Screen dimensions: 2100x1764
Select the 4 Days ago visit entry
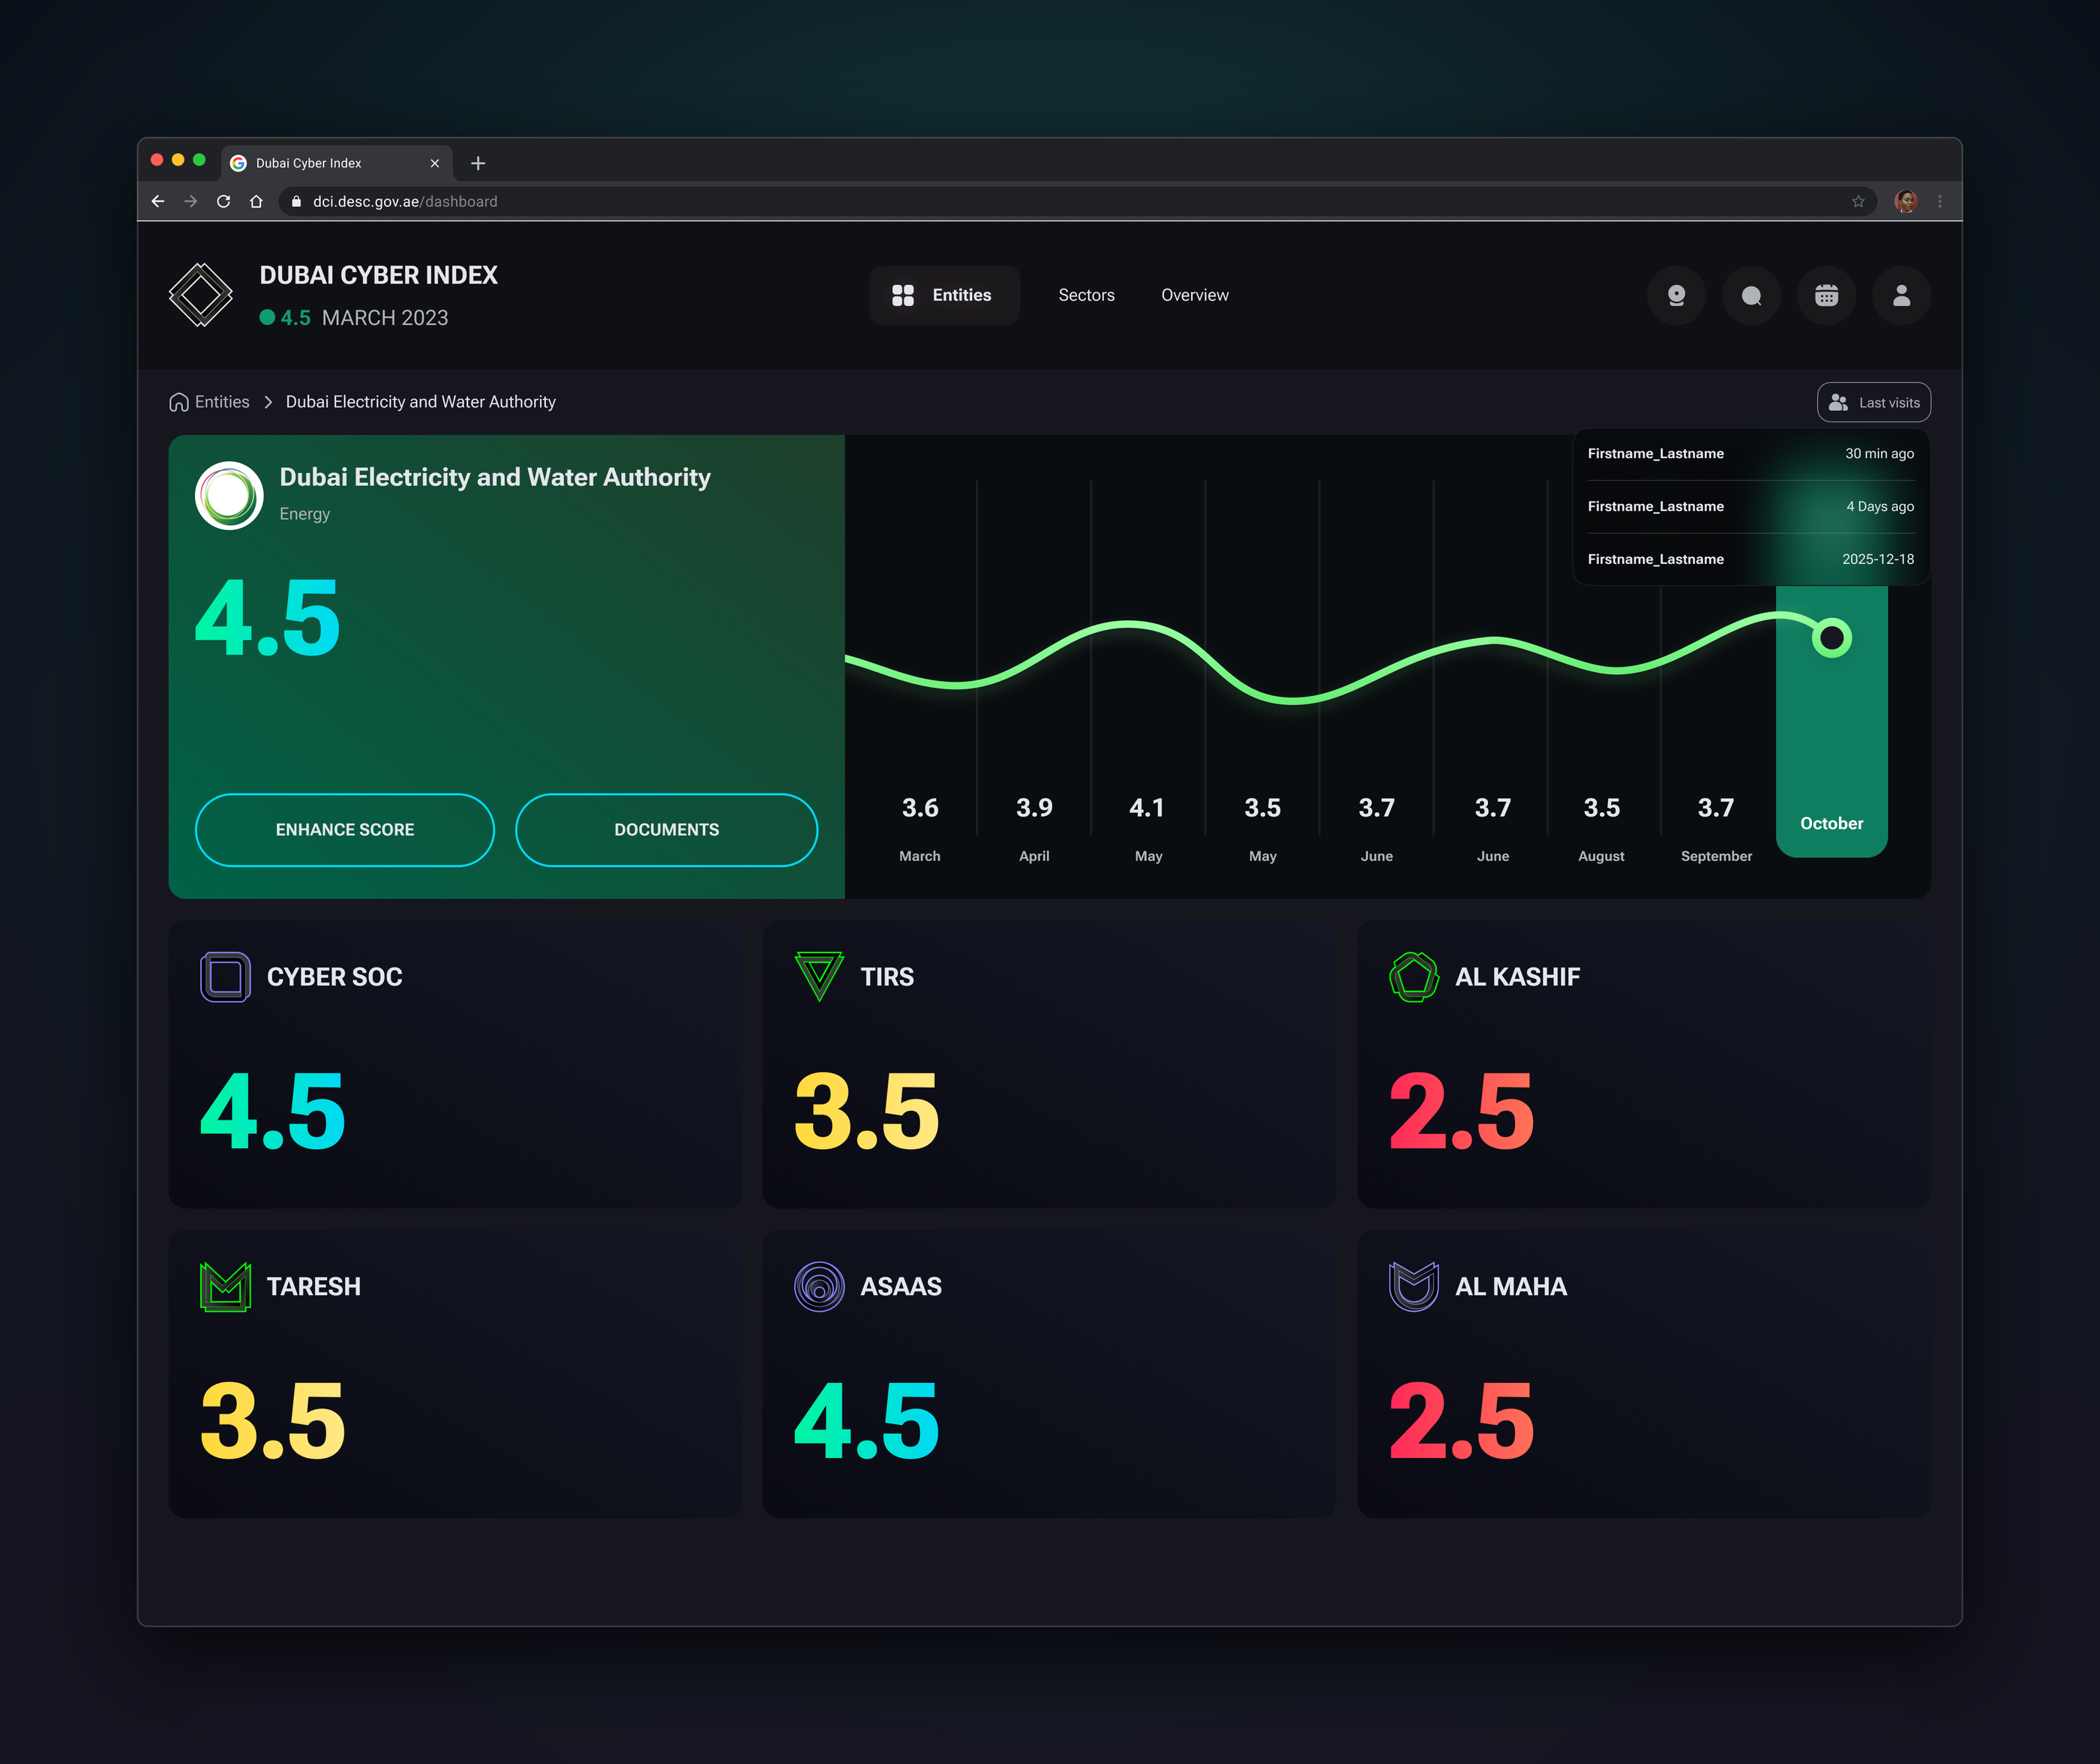tap(1751, 507)
